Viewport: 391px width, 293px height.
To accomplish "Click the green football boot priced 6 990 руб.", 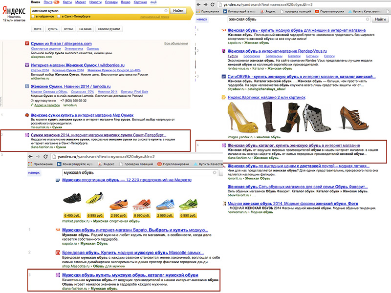I will point(188,204).
